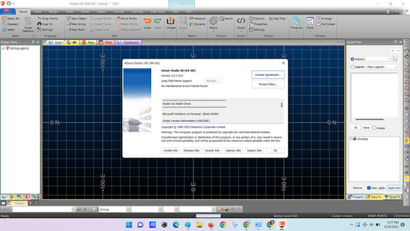The width and height of the screenshot is (410, 231).
Task: Open project Options
Action: (257, 19)
